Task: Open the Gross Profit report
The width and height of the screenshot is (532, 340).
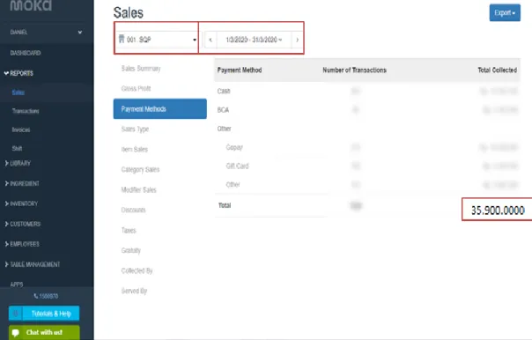Action: click(136, 89)
